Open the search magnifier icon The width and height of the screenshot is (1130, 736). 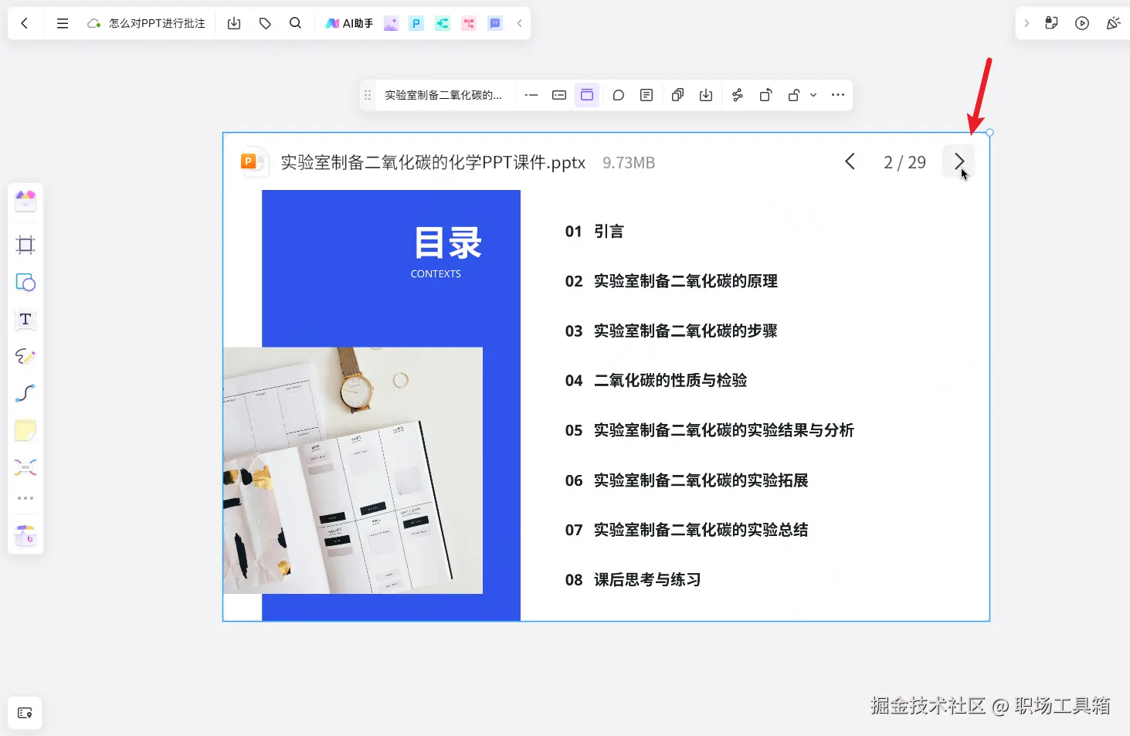pyautogui.click(x=295, y=23)
